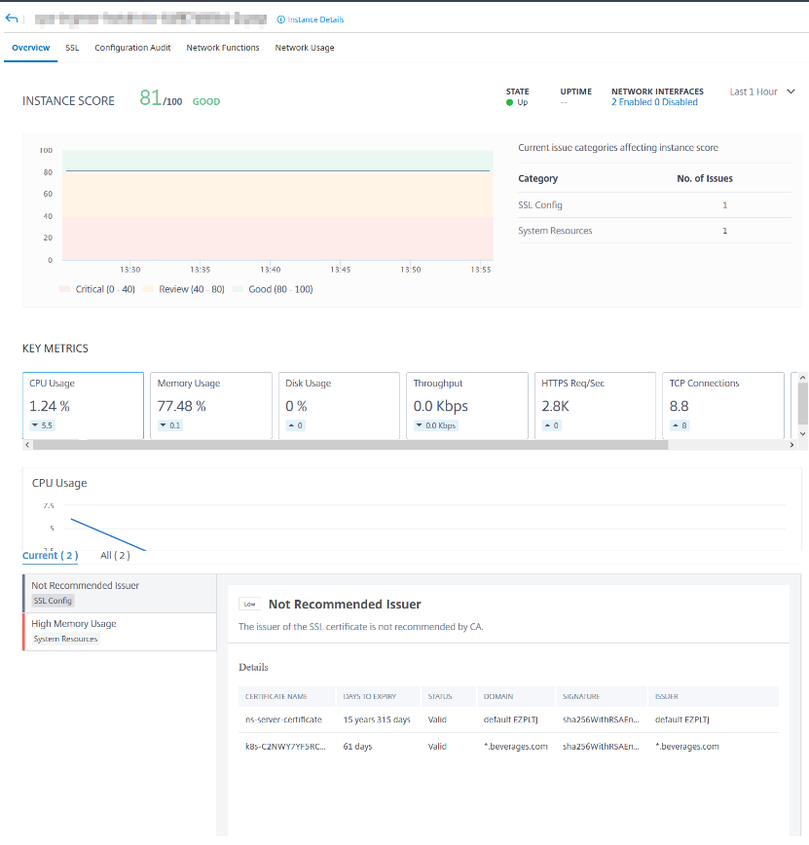Click the 61 days expiry cell

[357, 747]
